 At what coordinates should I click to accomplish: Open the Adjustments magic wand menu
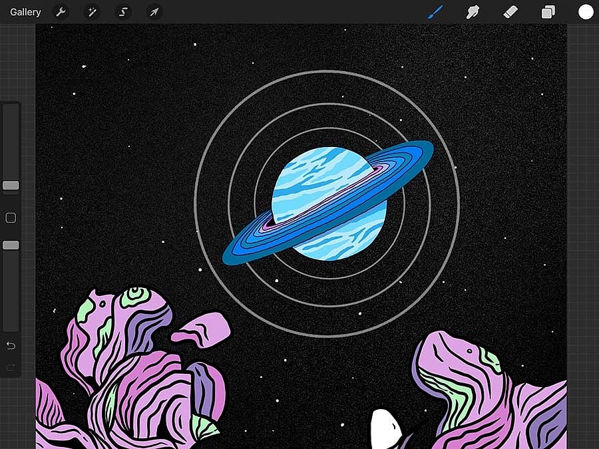[x=92, y=11]
